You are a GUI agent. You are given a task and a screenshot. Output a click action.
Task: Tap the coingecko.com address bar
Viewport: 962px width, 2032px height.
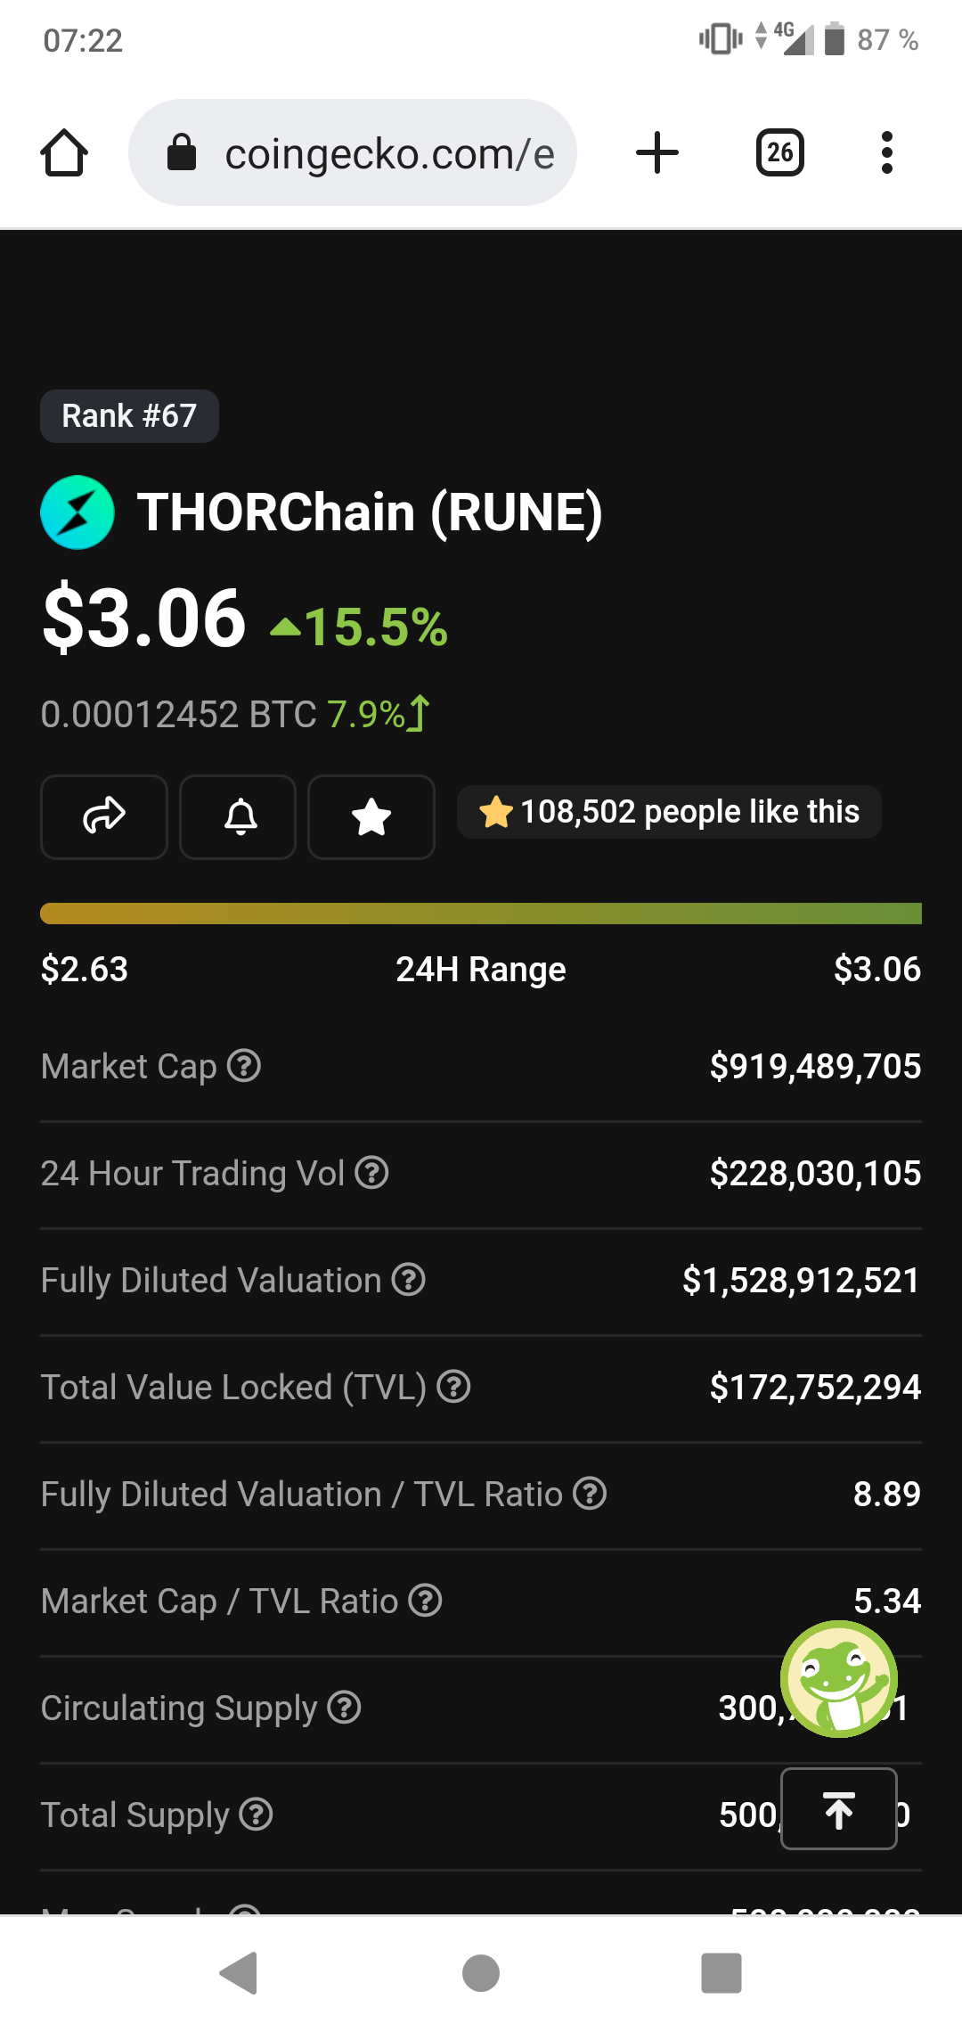(353, 152)
